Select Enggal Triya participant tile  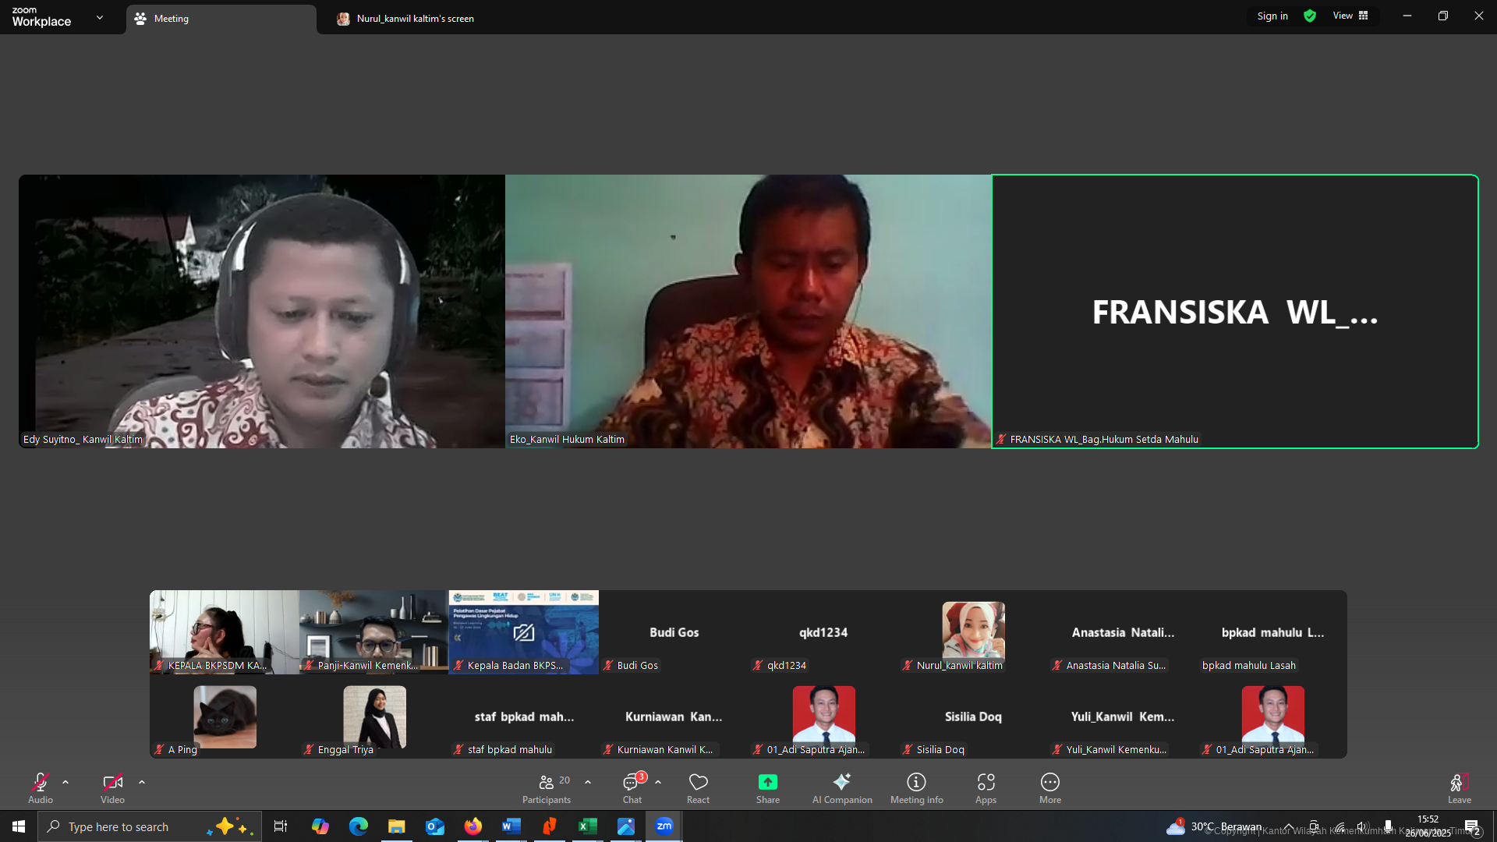374,716
